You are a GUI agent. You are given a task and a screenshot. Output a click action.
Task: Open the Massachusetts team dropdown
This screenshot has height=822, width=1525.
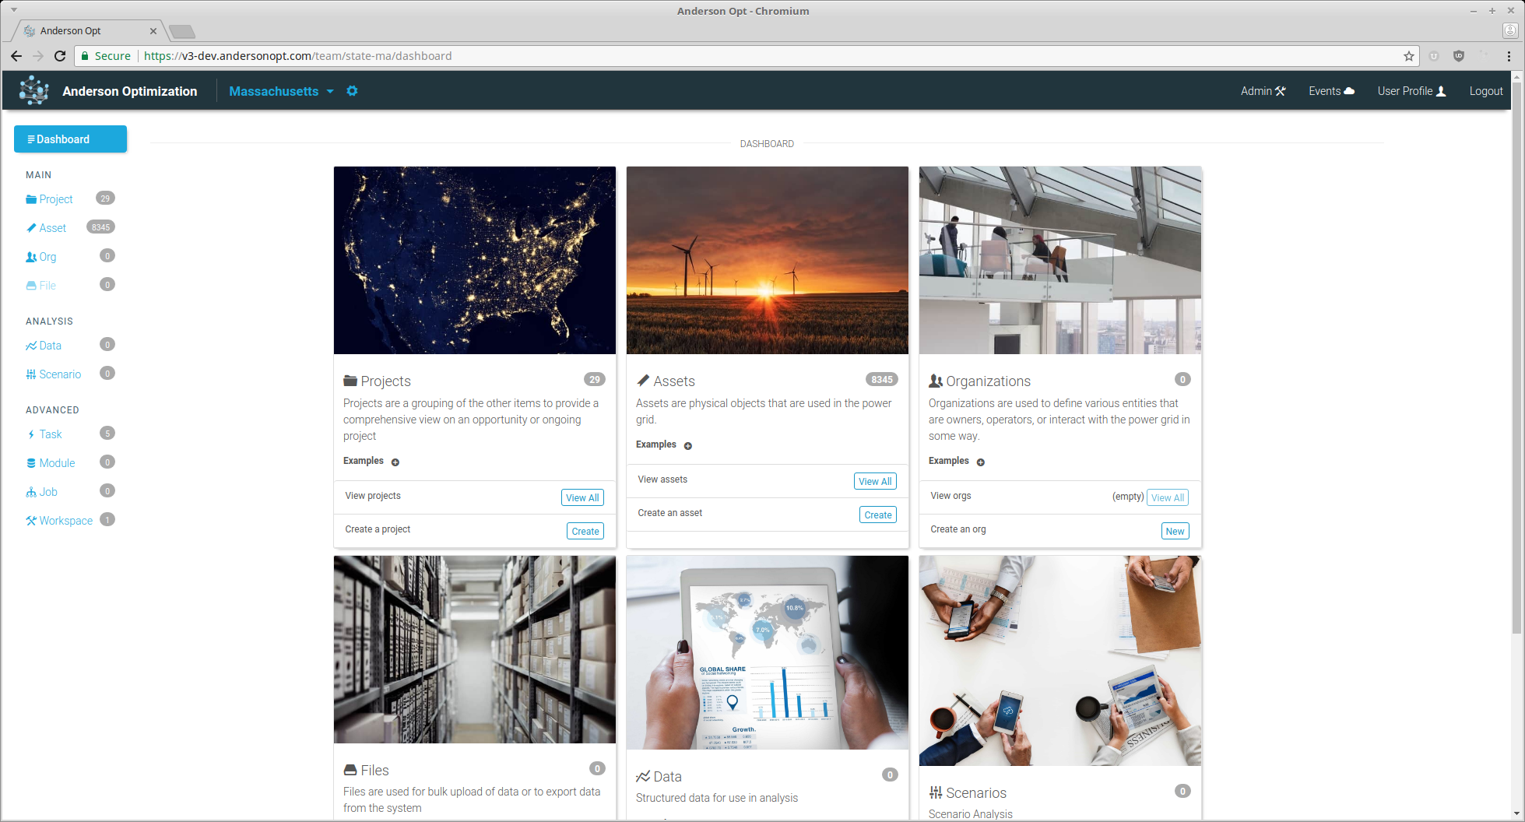point(281,91)
